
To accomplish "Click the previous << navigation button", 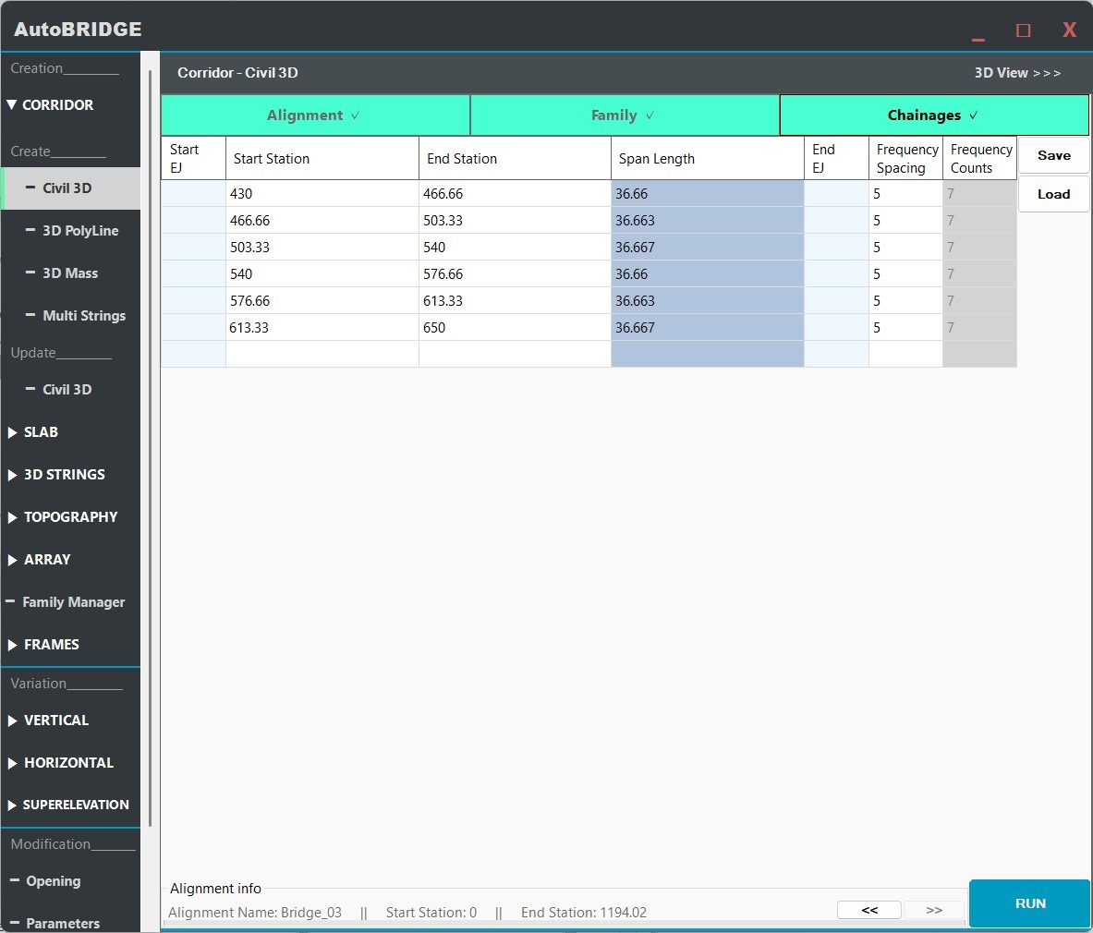I will pyautogui.click(x=868, y=910).
